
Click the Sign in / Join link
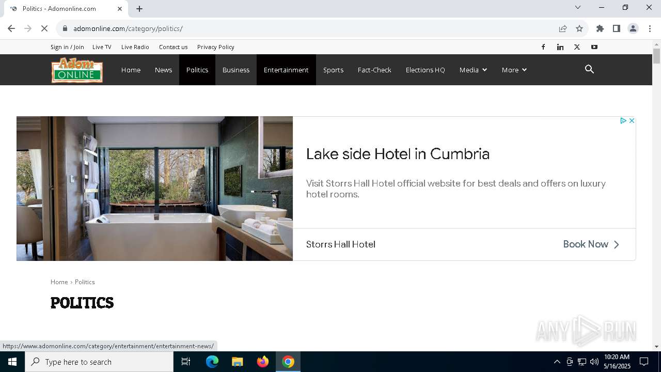click(x=67, y=47)
